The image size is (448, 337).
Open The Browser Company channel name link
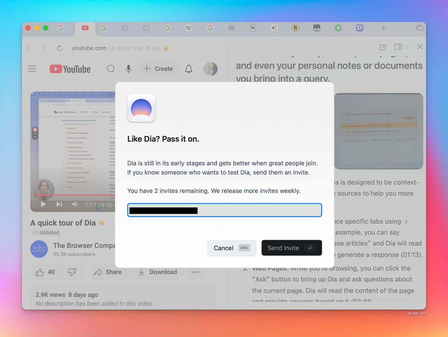[x=84, y=245]
